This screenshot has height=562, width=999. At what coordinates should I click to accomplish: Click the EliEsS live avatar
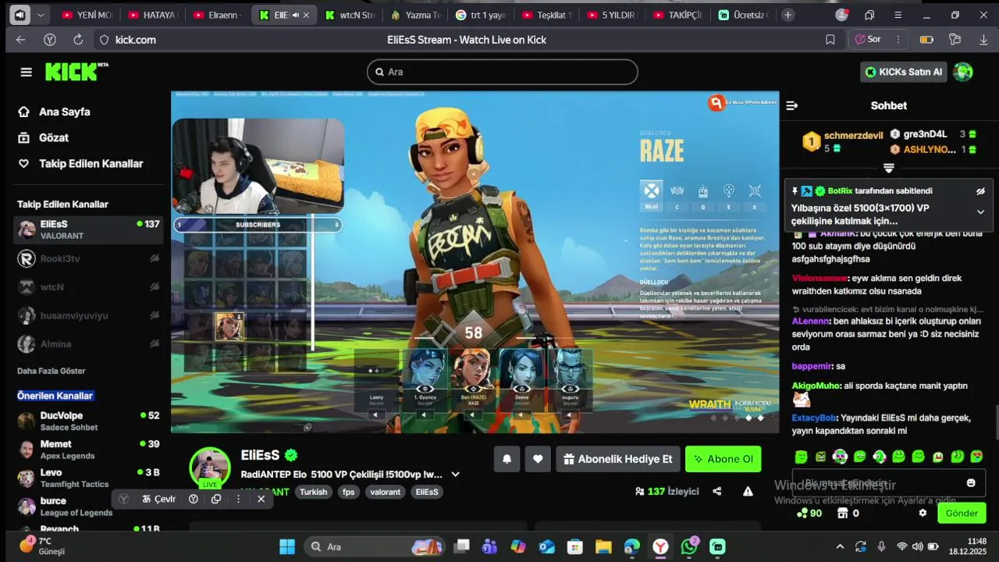coord(210,468)
